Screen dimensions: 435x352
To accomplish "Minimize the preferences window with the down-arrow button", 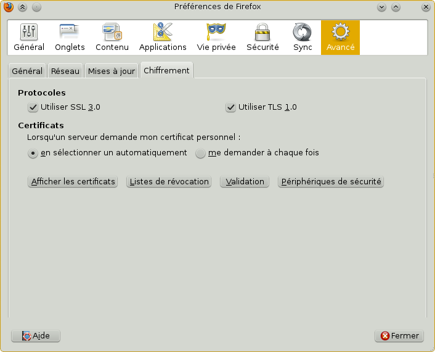I will click(x=382, y=7).
